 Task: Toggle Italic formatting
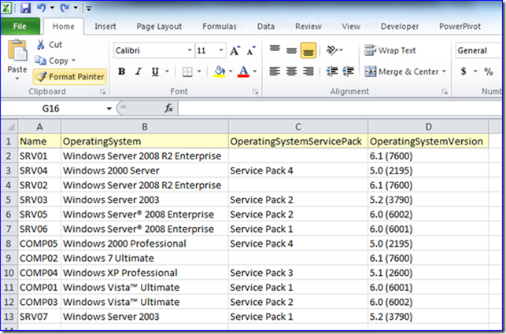click(x=139, y=72)
